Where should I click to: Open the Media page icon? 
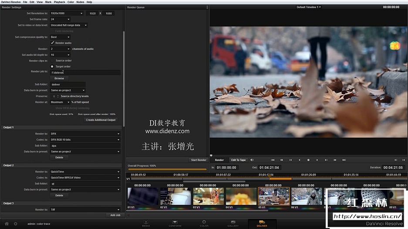[x=146, y=223]
